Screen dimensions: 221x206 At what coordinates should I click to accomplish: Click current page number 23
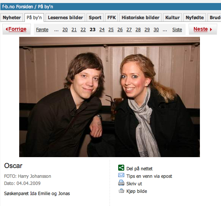tap(93, 30)
